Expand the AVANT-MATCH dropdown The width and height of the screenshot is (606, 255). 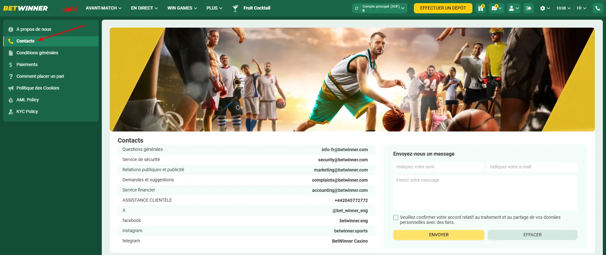click(x=104, y=8)
